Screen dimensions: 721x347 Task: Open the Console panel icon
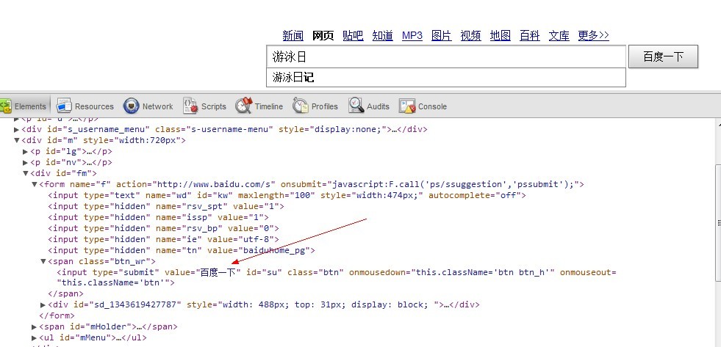[407, 106]
